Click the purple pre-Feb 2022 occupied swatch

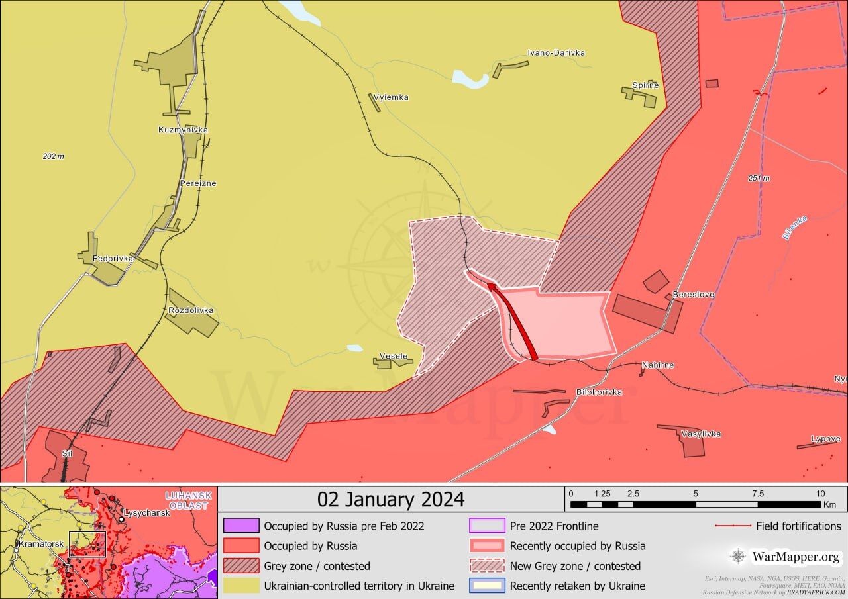pos(240,526)
